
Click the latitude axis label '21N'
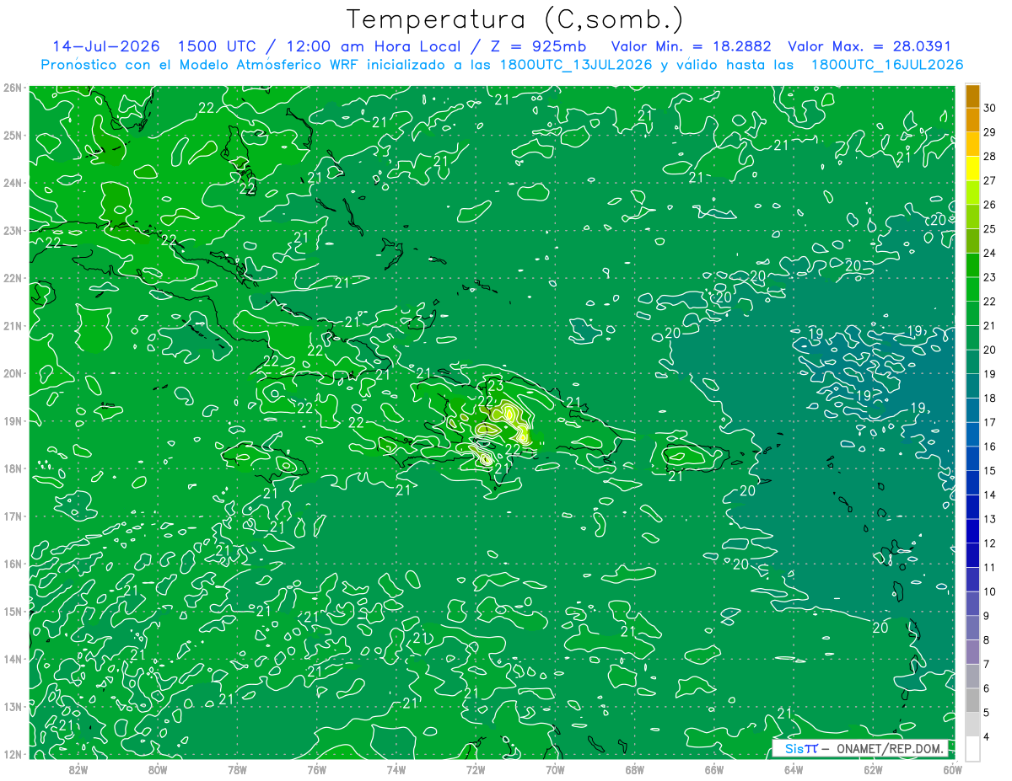tap(12, 325)
